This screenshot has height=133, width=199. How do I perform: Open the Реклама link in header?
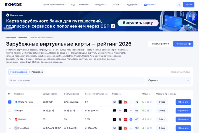150,5
